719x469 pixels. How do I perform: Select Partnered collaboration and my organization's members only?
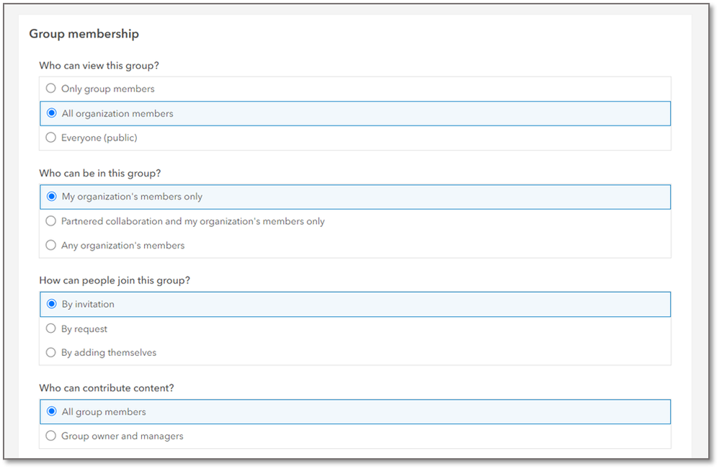pyautogui.click(x=50, y=220)
